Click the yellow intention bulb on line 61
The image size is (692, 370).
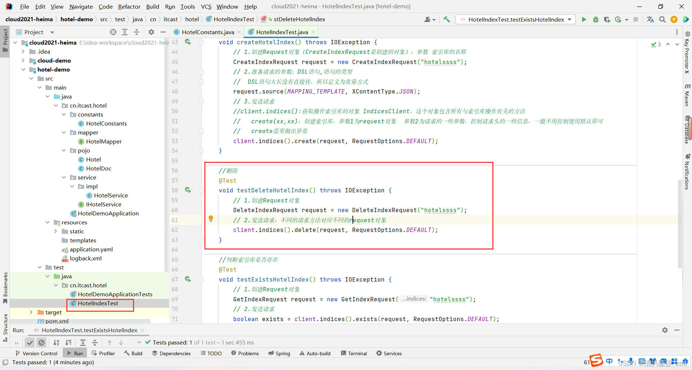pos(211,219)
